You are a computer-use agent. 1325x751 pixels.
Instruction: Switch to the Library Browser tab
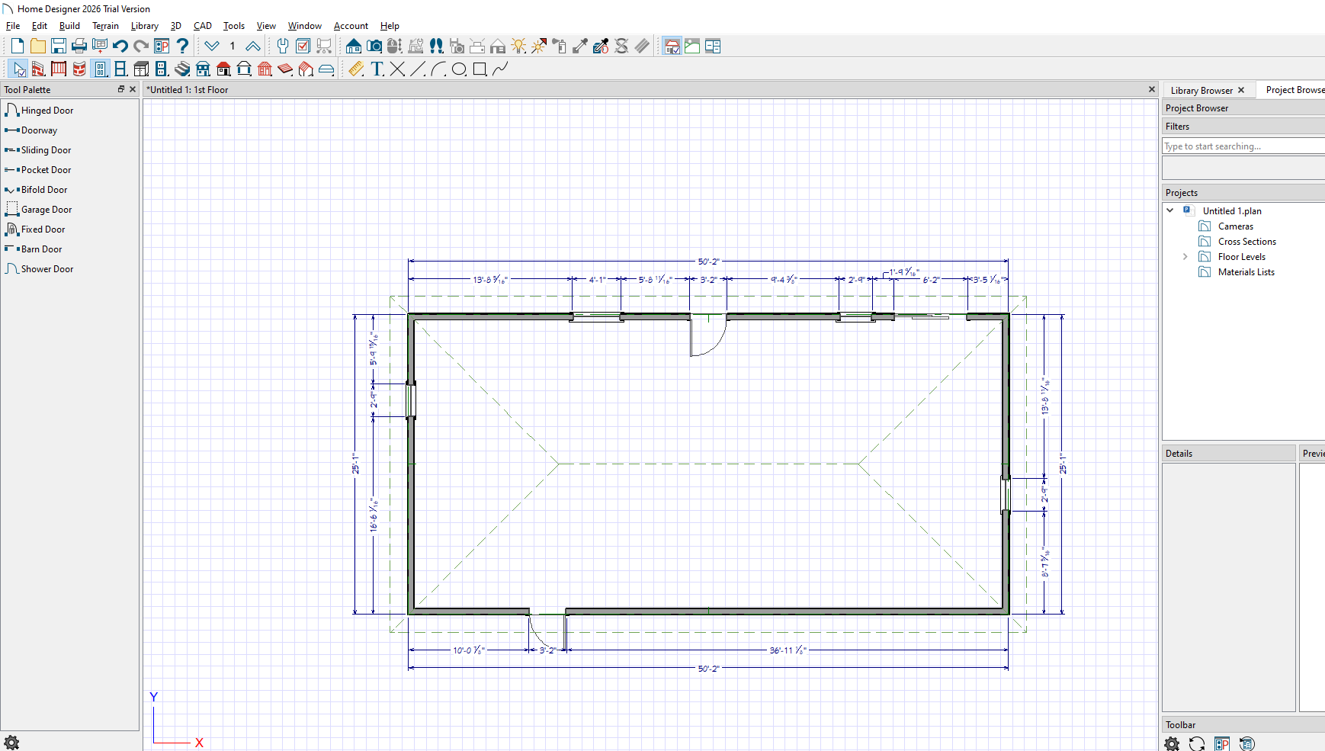pos(1201,90)
